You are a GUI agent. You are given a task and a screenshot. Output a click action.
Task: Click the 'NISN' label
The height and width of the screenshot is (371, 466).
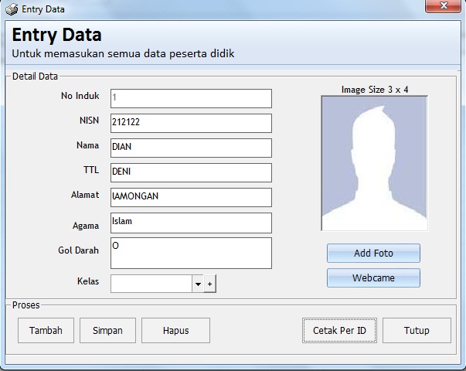89,121
